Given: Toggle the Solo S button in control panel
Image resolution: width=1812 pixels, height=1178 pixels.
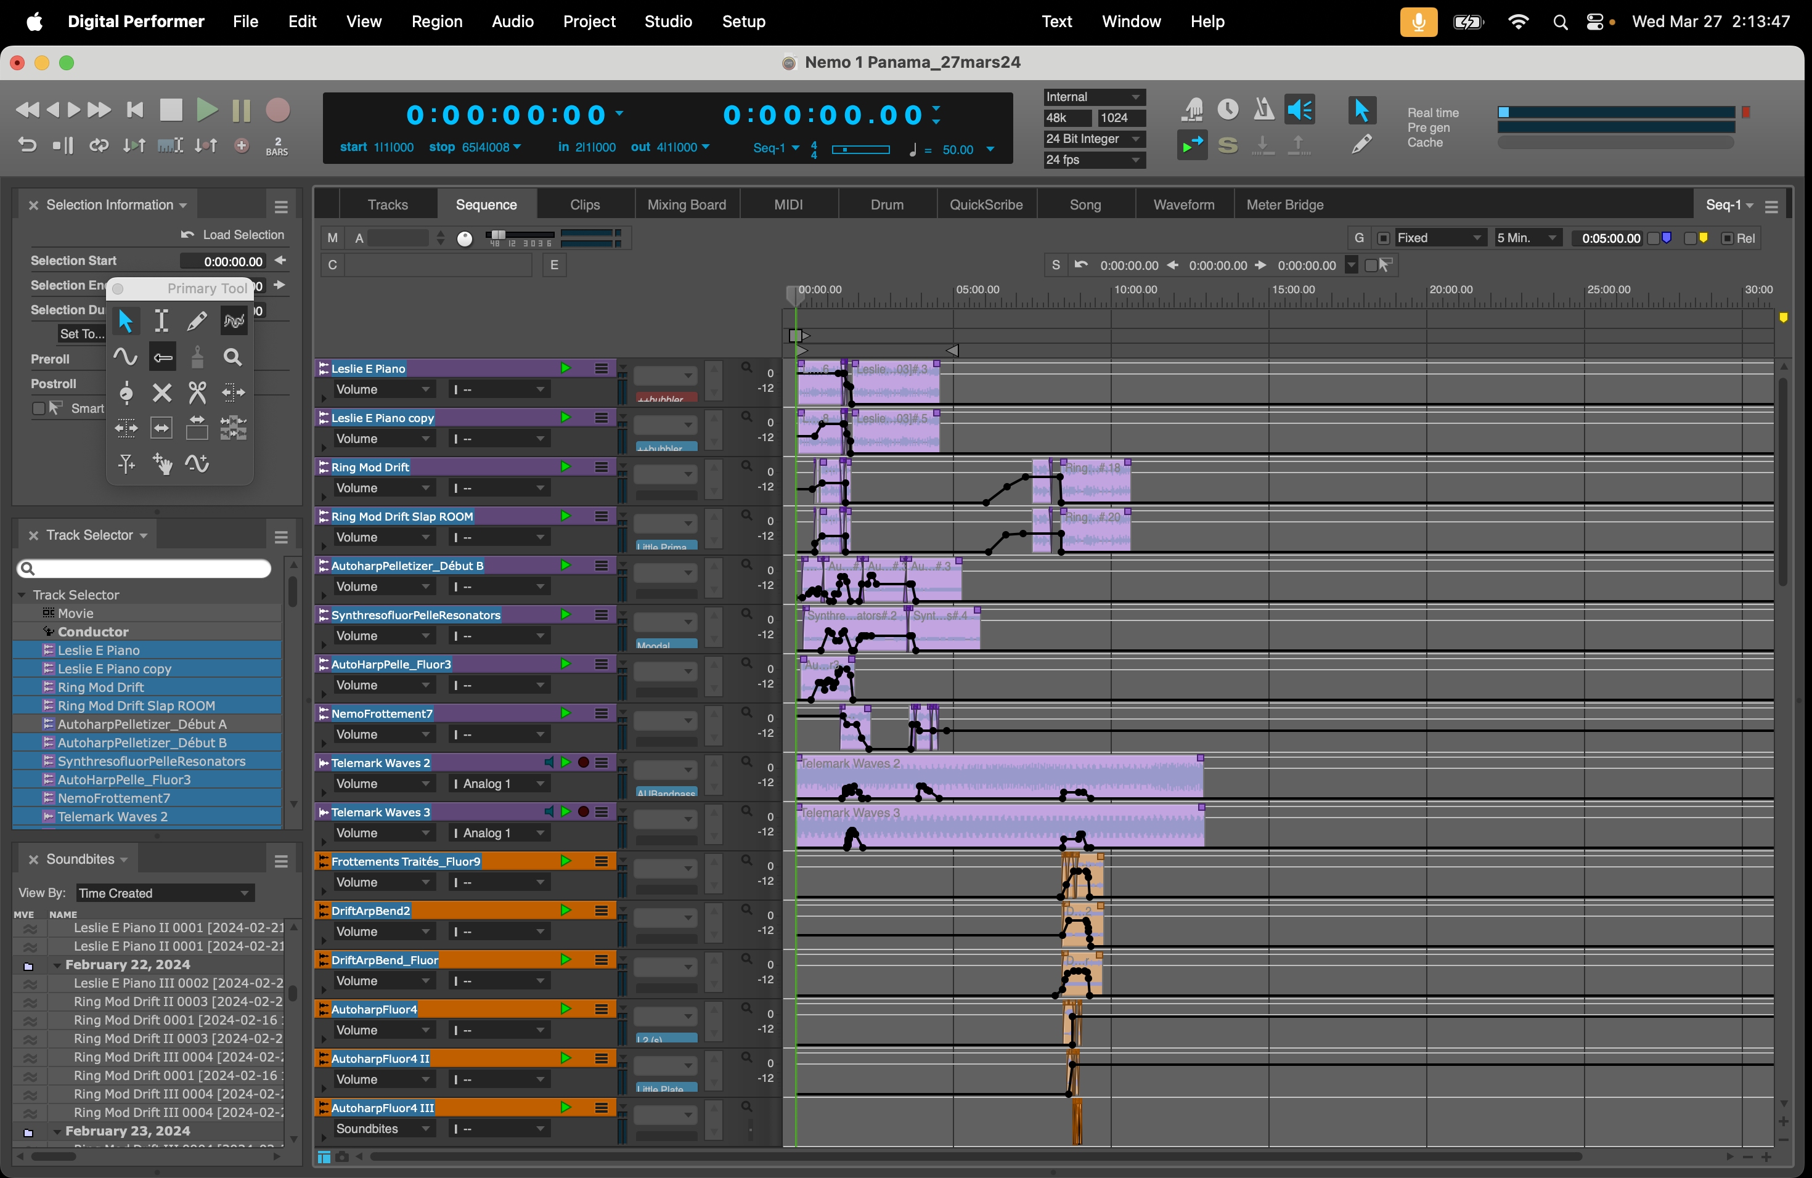Looking at the screenshot, I should [x=1228, y=145].
